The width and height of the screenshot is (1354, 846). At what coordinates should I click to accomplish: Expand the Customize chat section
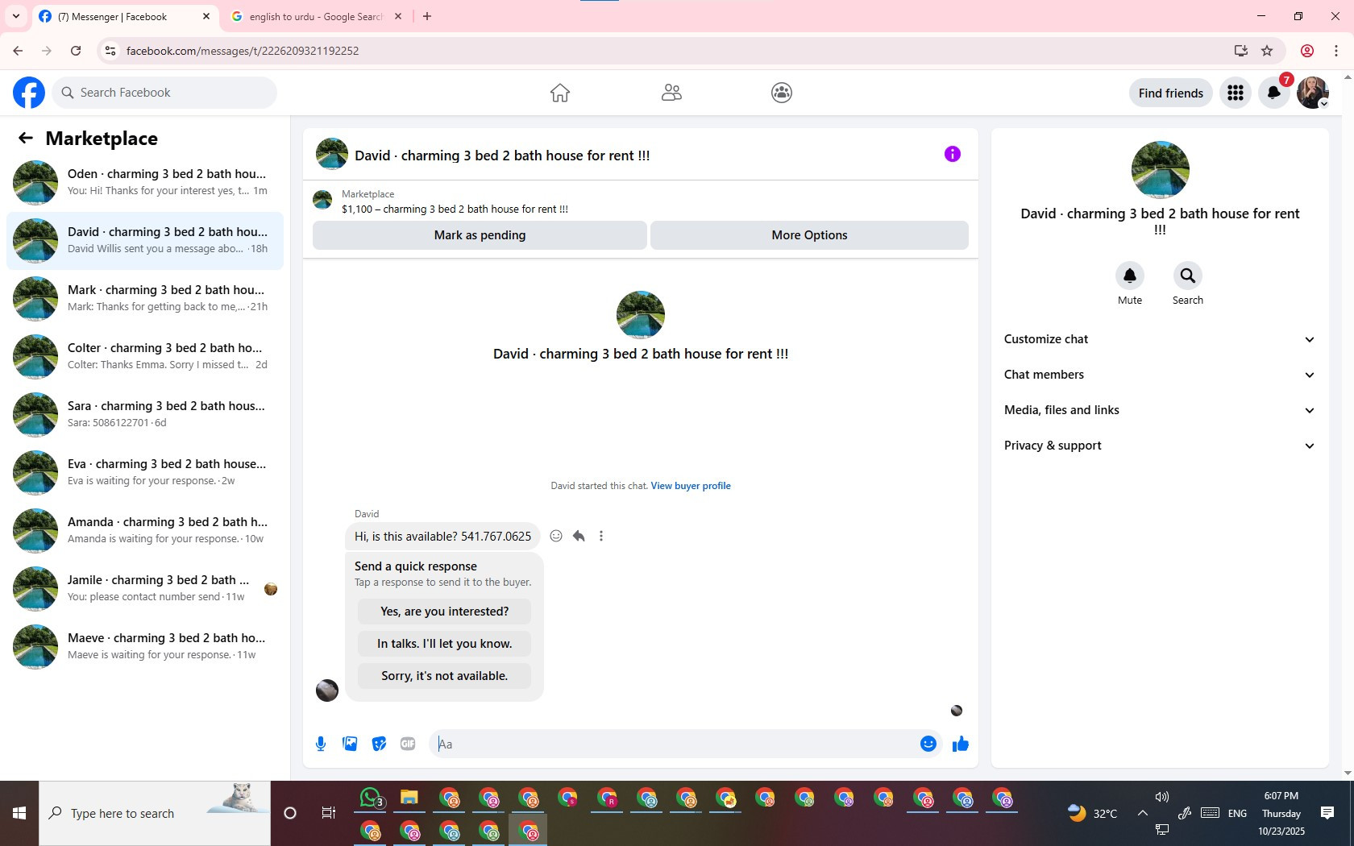[1160, 339]
